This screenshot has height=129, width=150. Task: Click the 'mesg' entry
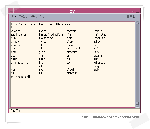42,70
